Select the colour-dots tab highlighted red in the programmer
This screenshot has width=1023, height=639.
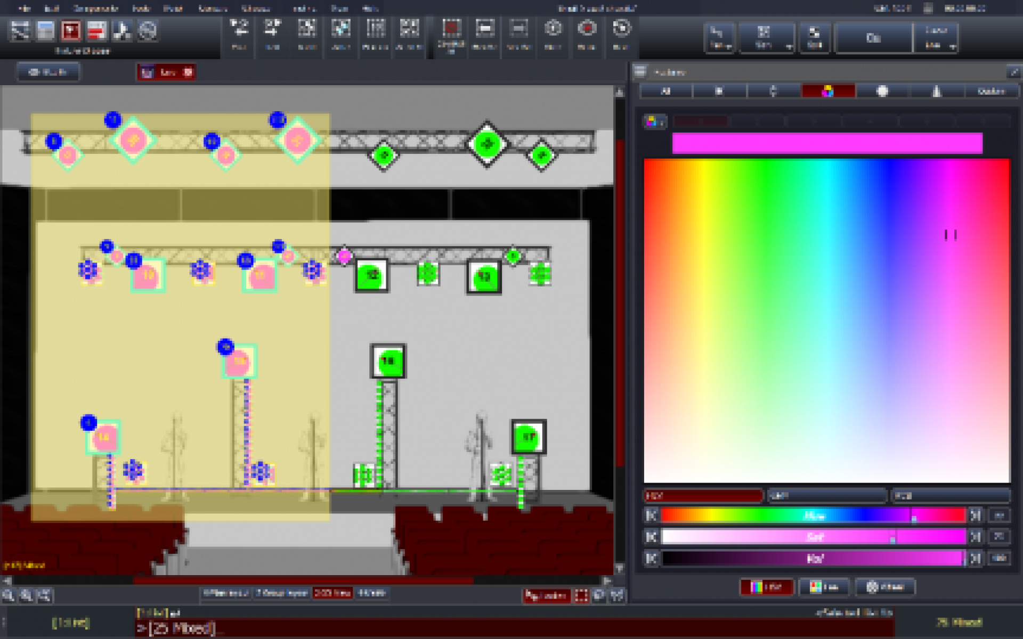pos(828,92)
